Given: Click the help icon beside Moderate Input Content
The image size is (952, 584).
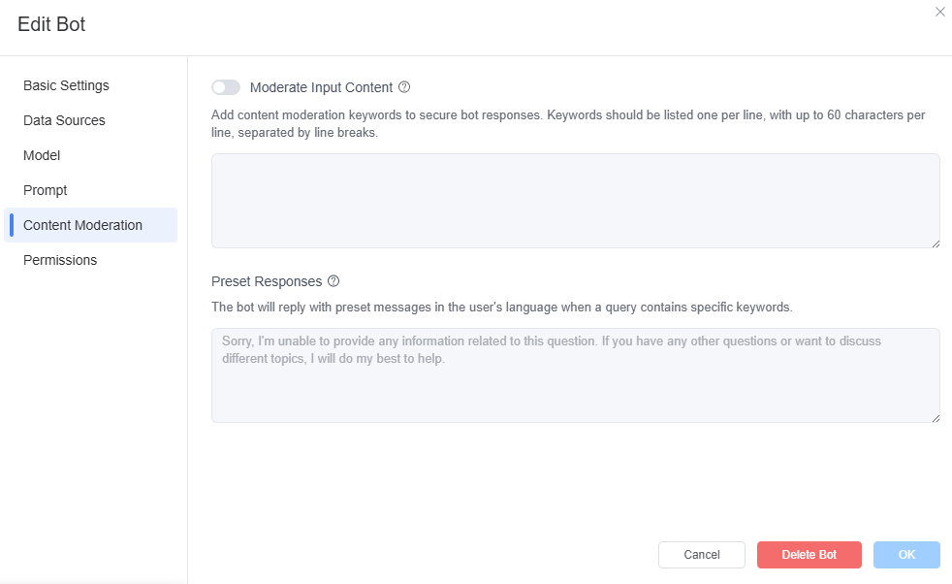Looking at the screenshot, I should pyautogui.click(x=404, y=87).
